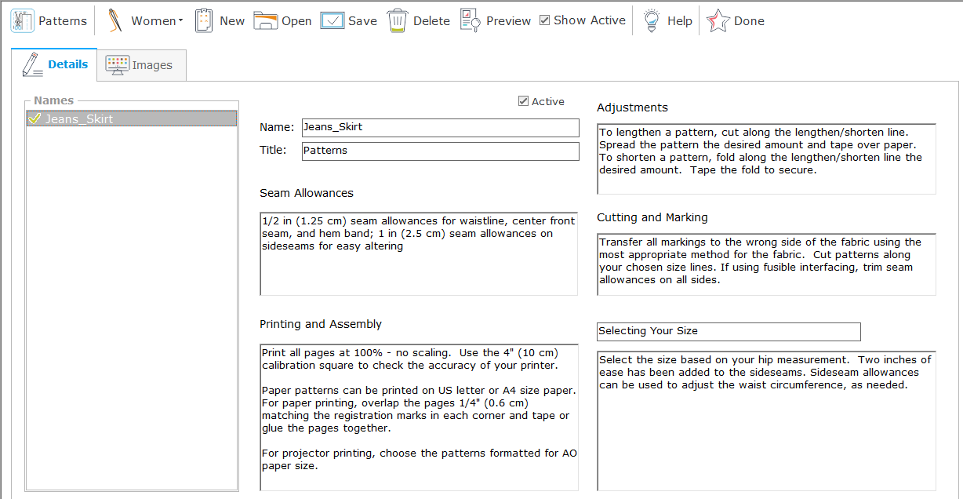Open Help via the lightbulb icon
Image resolution: width=963 pixels, height=499 pixels.
651,21
